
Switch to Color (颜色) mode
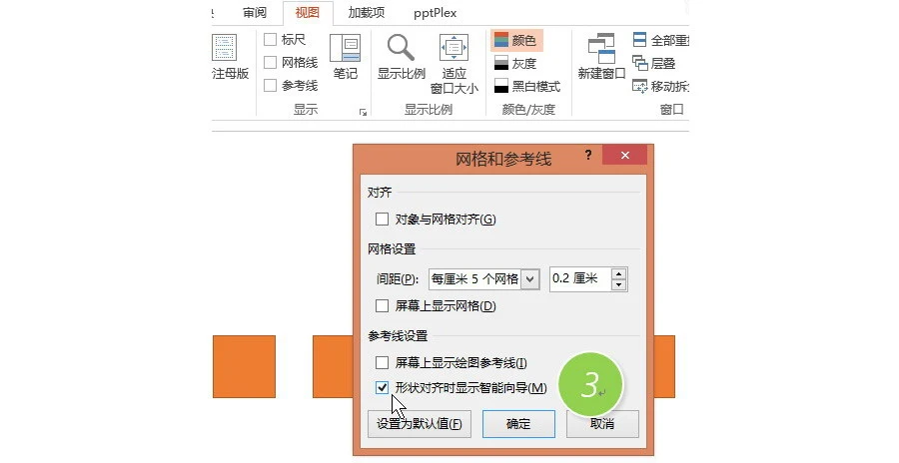516,41
